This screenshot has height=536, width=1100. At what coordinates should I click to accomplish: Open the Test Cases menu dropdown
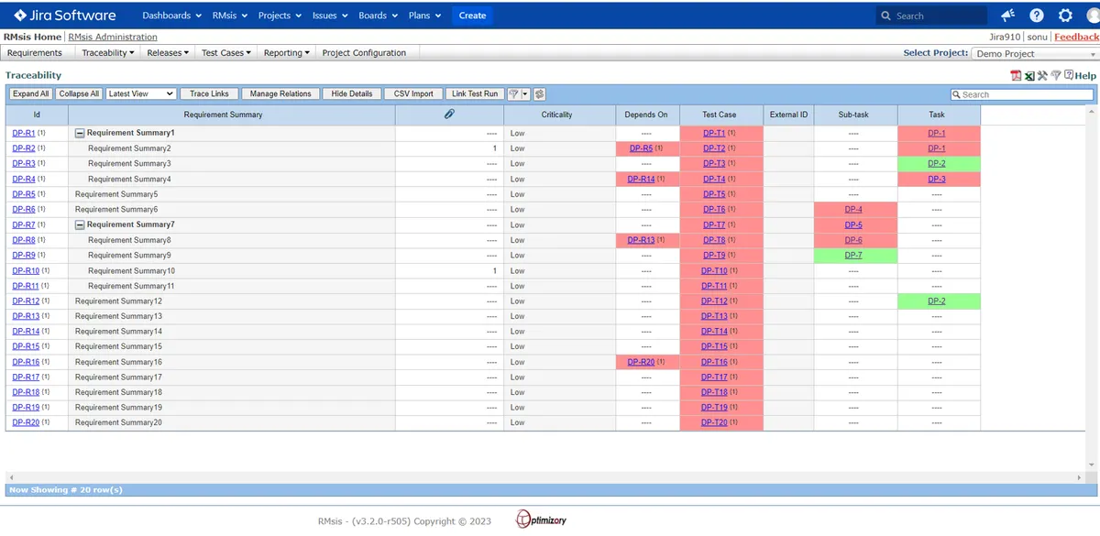pyautogui.click(x=226, y=53)
